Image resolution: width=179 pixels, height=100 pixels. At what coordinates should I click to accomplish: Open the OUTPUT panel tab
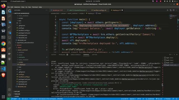(54, 55)
